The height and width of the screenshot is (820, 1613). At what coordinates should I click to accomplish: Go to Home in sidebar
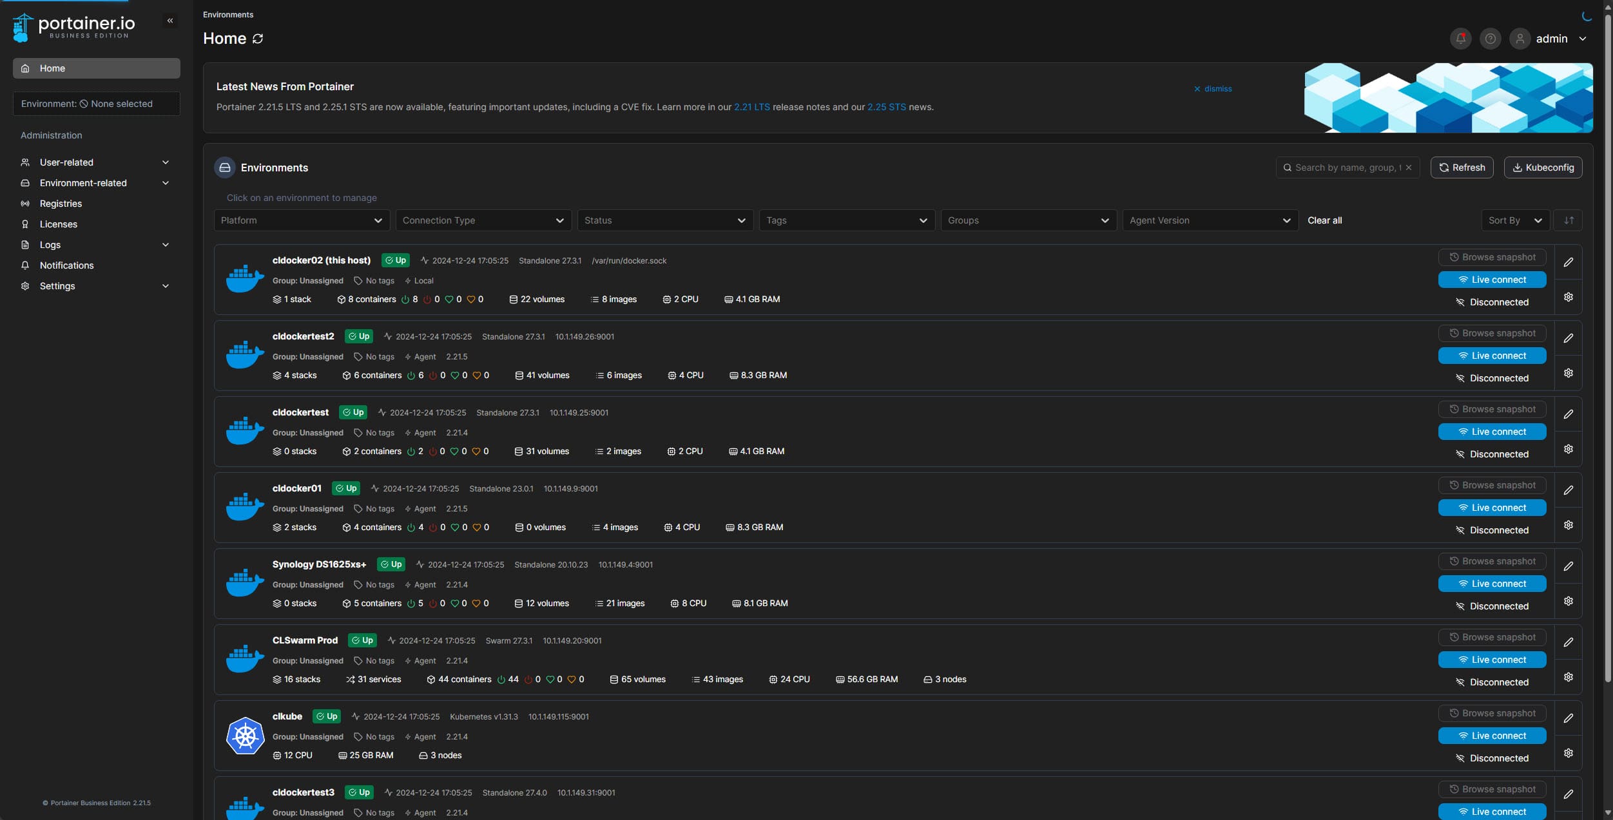point(96,68)
